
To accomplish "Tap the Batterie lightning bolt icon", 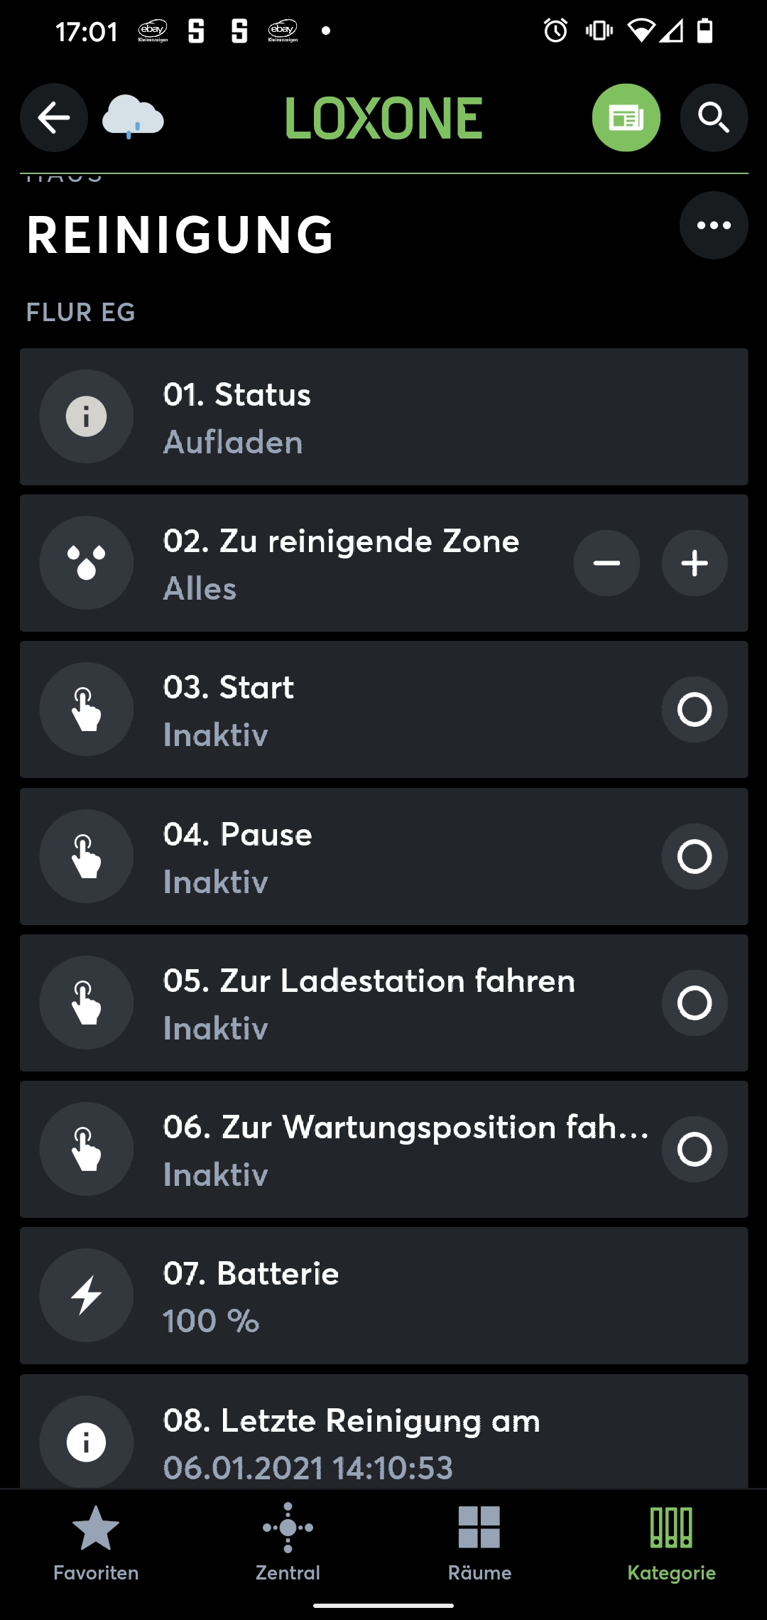I will (87, 1295).
